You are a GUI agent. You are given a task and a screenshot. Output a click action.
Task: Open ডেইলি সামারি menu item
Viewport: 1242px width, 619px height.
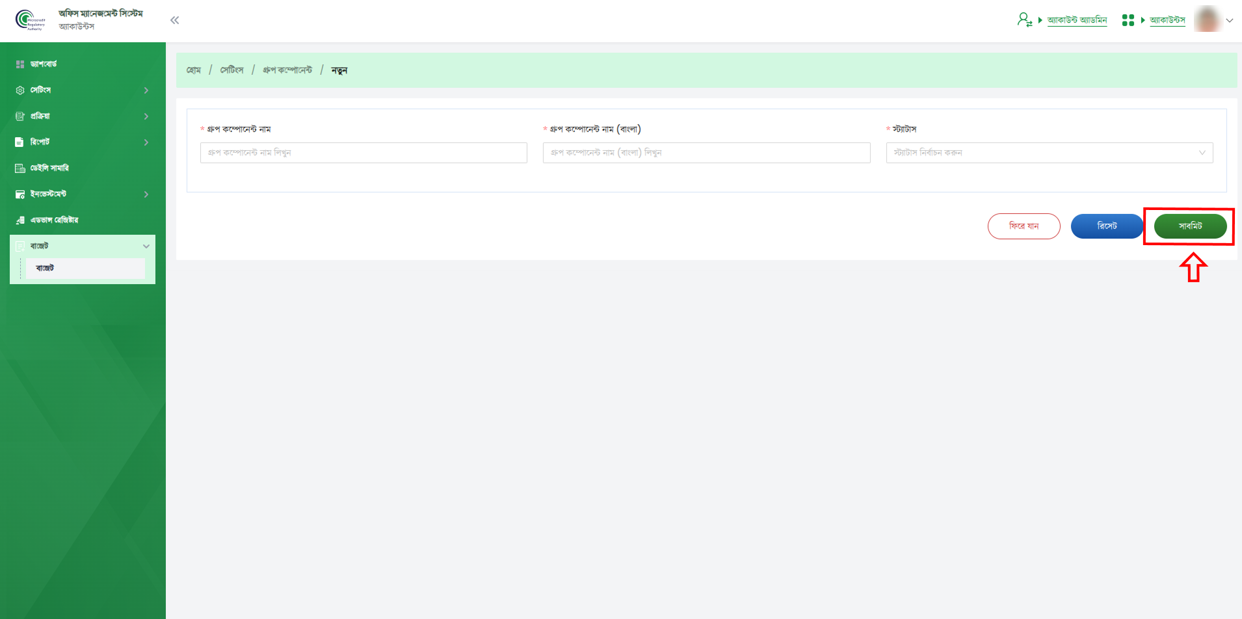pyautogui.click(x=49, y=168)
